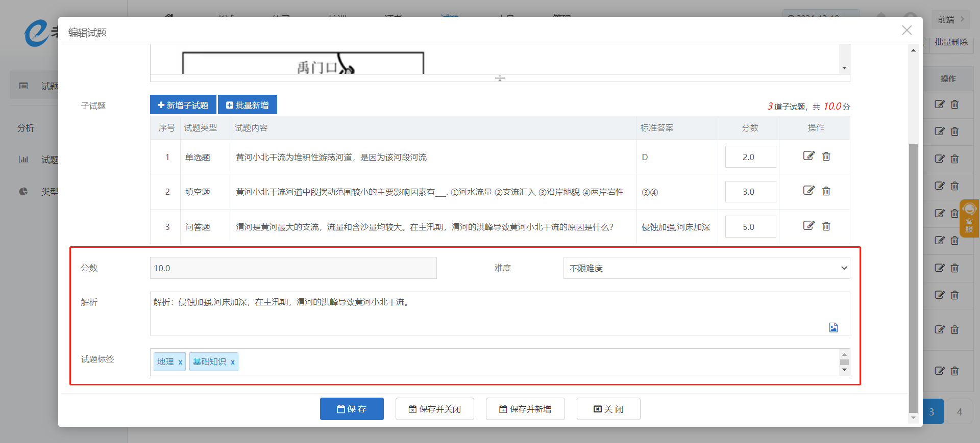Remove the 地理 tag
This screenshot has width=980, height=443.
[180, 362]
